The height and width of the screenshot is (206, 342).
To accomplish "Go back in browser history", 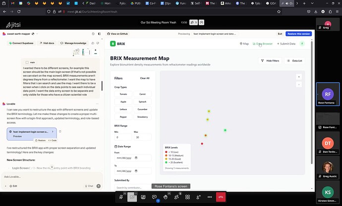I will pos(4,11).
